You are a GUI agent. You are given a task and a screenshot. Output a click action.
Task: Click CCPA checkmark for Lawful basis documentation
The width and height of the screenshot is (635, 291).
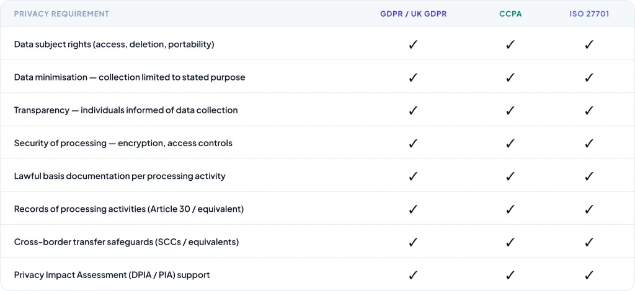[510, 176]
